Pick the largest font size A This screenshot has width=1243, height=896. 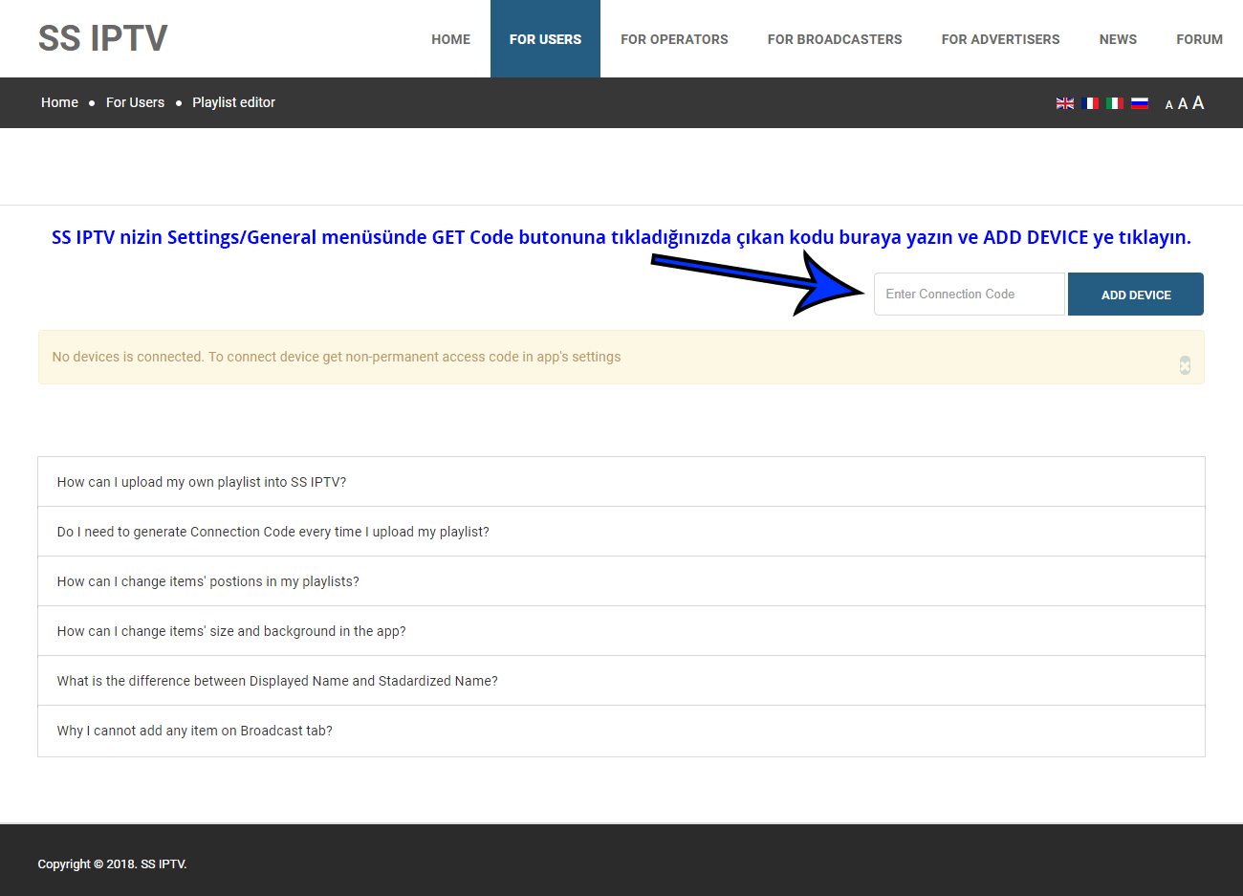click(1198, 103)
